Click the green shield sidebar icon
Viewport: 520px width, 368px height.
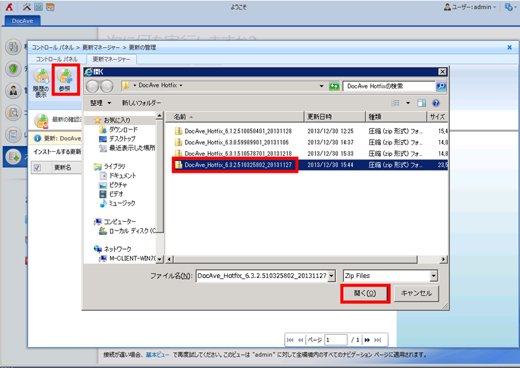13,69
